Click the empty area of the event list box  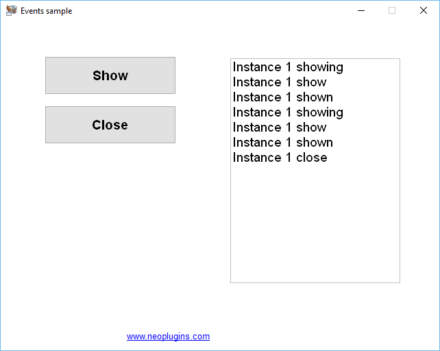(x=315, y=225)
